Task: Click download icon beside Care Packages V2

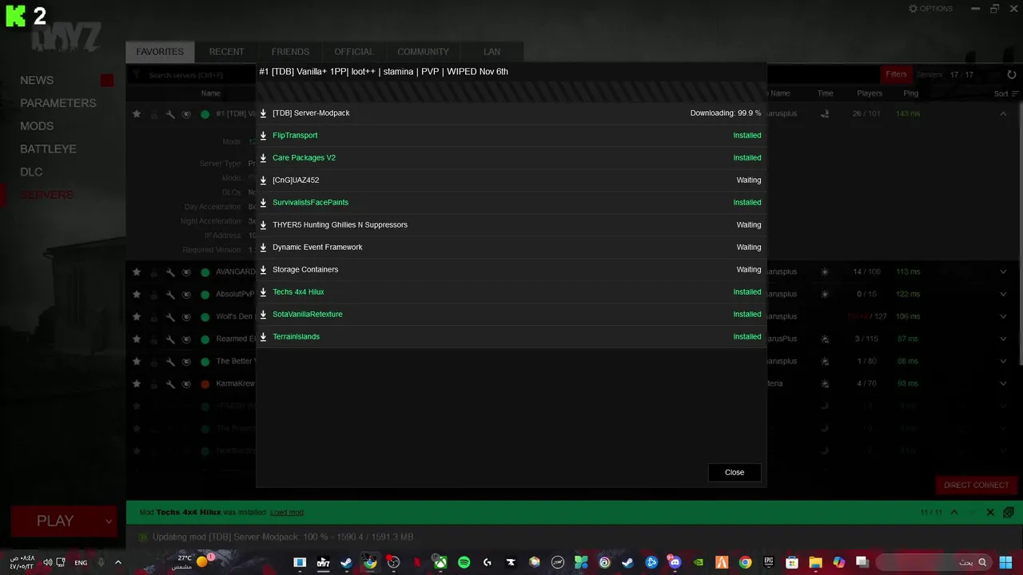Action: pyautogui.click(x=263, y=158)
